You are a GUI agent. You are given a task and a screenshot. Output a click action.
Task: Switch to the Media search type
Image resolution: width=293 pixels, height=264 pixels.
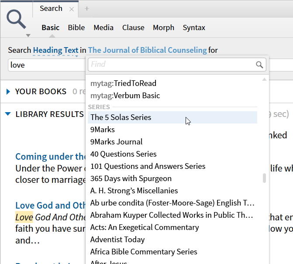point(103,27)
